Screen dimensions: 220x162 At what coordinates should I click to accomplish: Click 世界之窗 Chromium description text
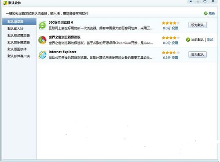(x=101, y=43)
